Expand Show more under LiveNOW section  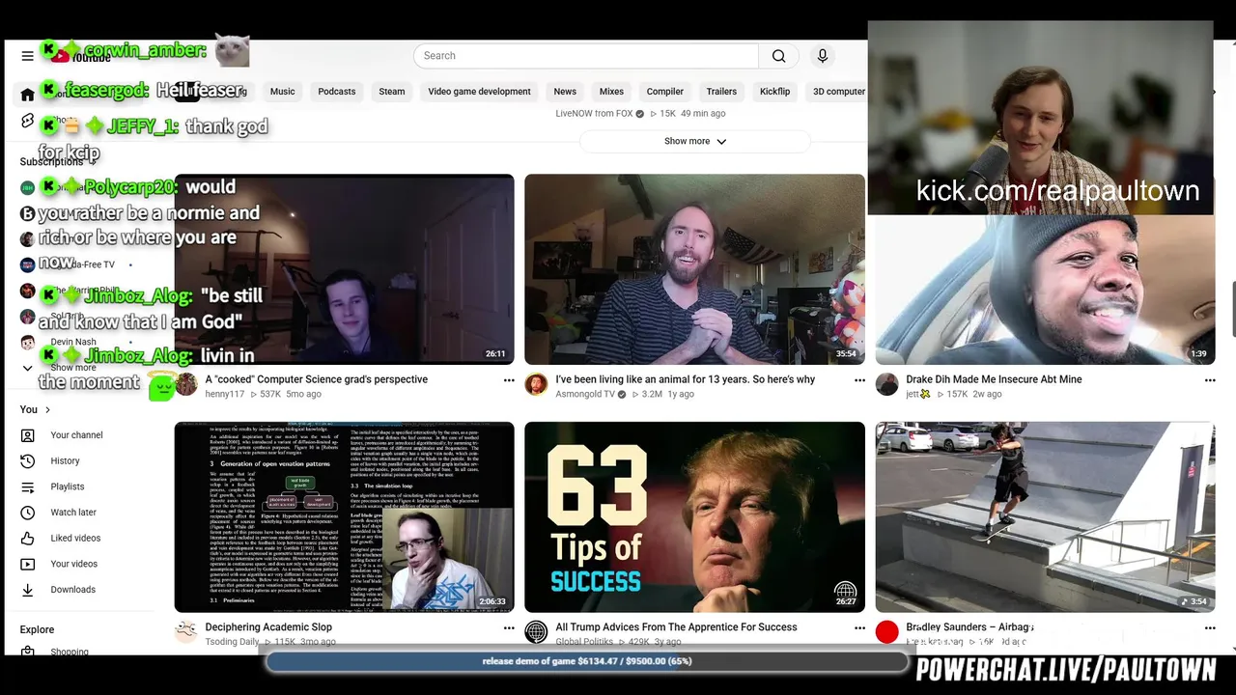694,141
